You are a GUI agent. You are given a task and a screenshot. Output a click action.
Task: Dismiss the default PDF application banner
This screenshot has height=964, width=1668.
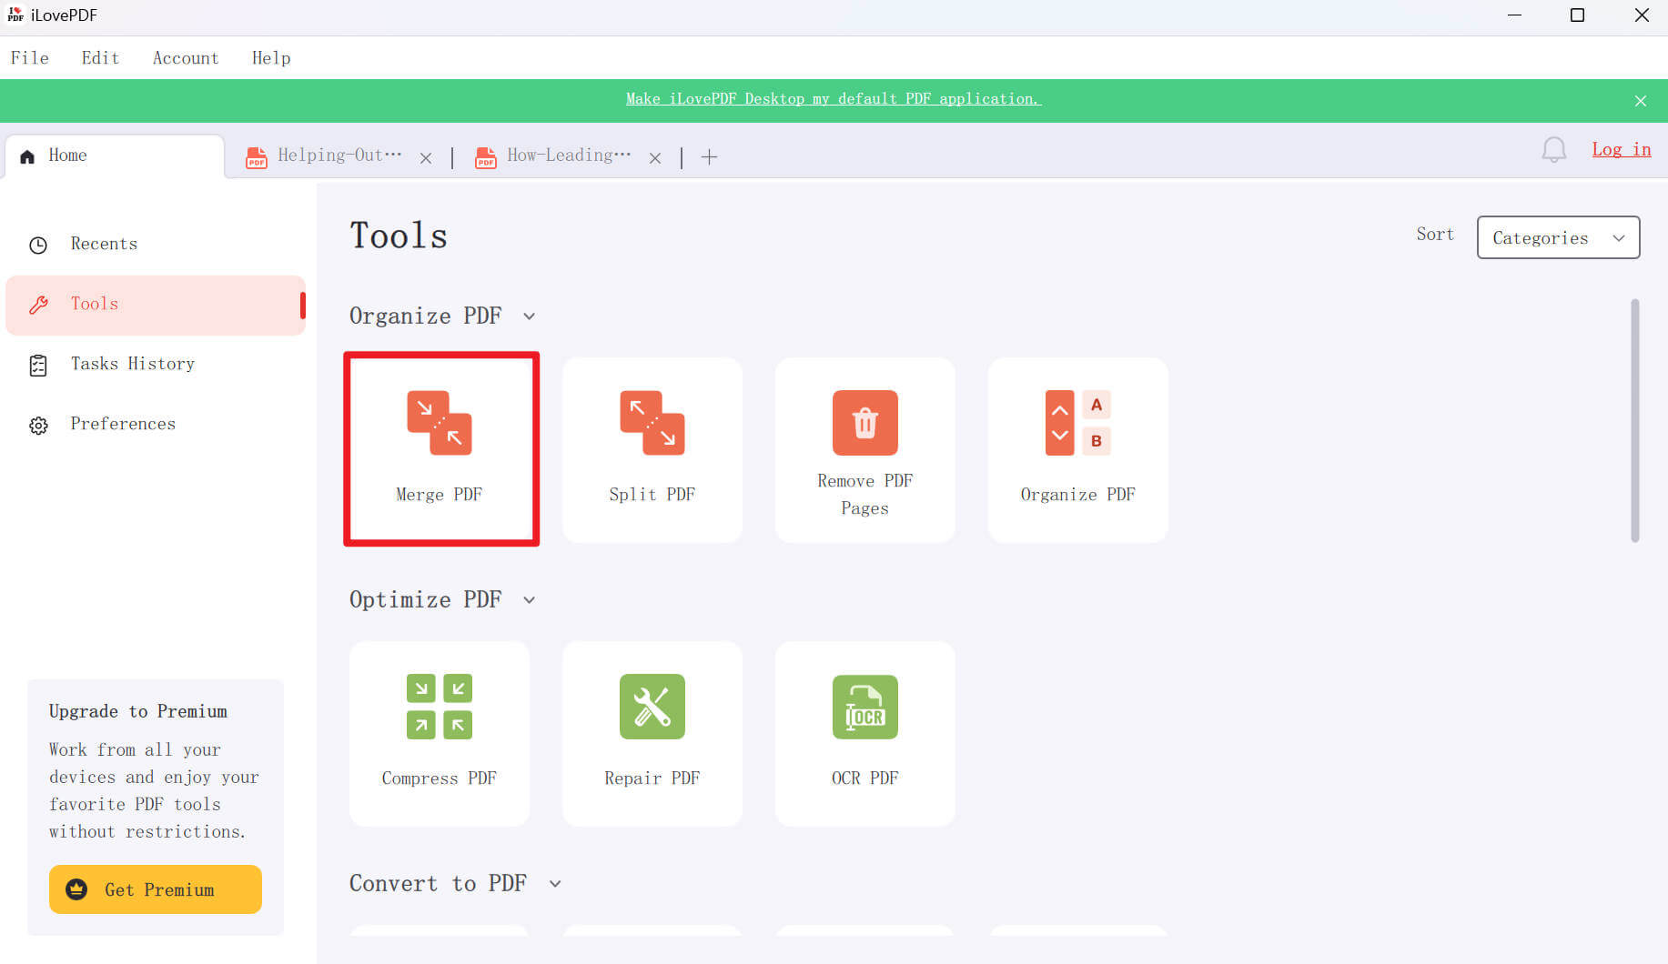1641,100
